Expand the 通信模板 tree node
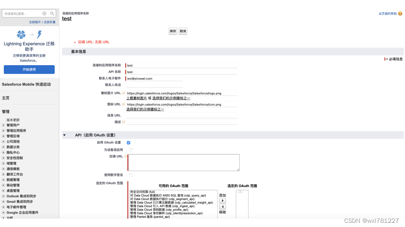Image resolution: width=405 pixels, height=227 pixels. 3,169
